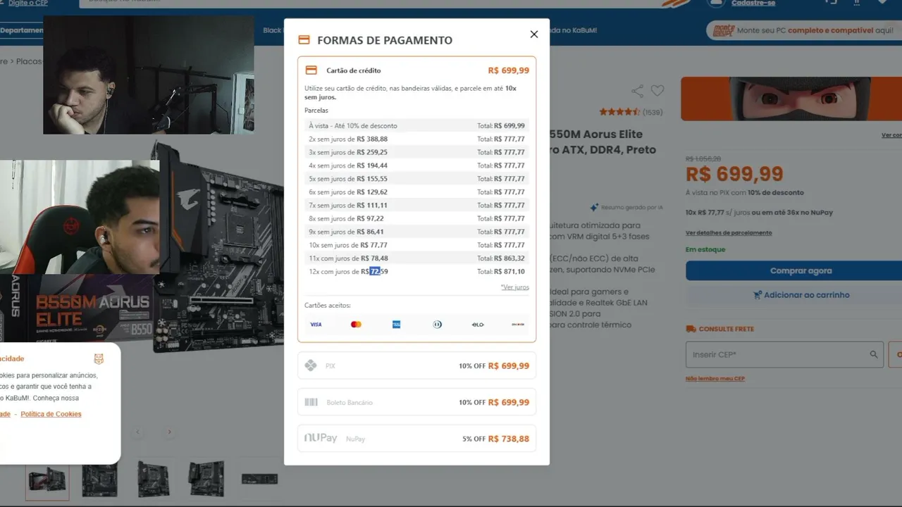
Task: Click the Monte seu PC banner
Action: click(803, 30)
